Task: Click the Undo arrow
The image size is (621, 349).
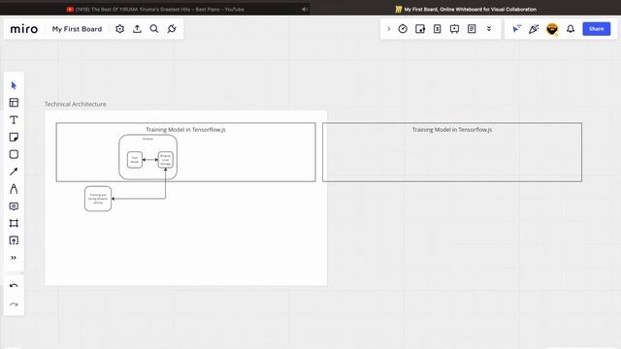Action: tap(14, 286)
